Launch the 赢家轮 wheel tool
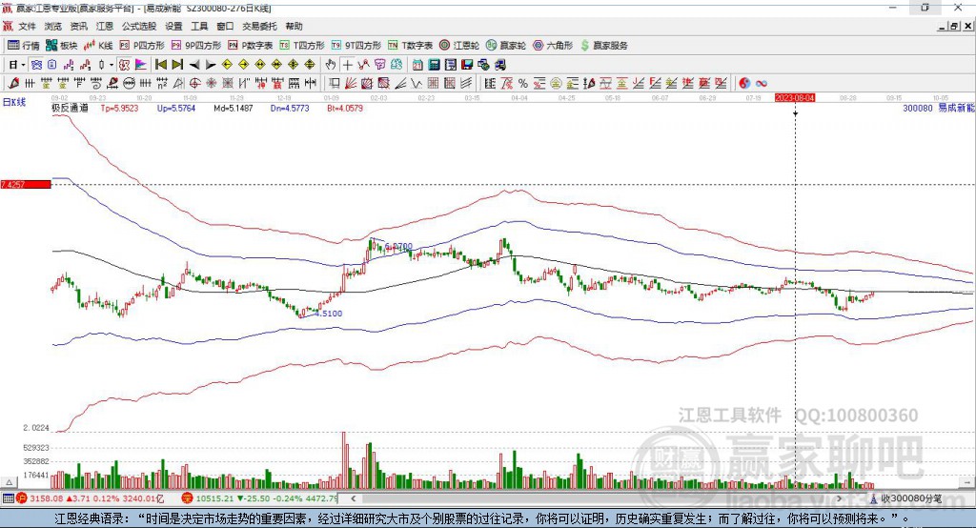 [506, 46]
